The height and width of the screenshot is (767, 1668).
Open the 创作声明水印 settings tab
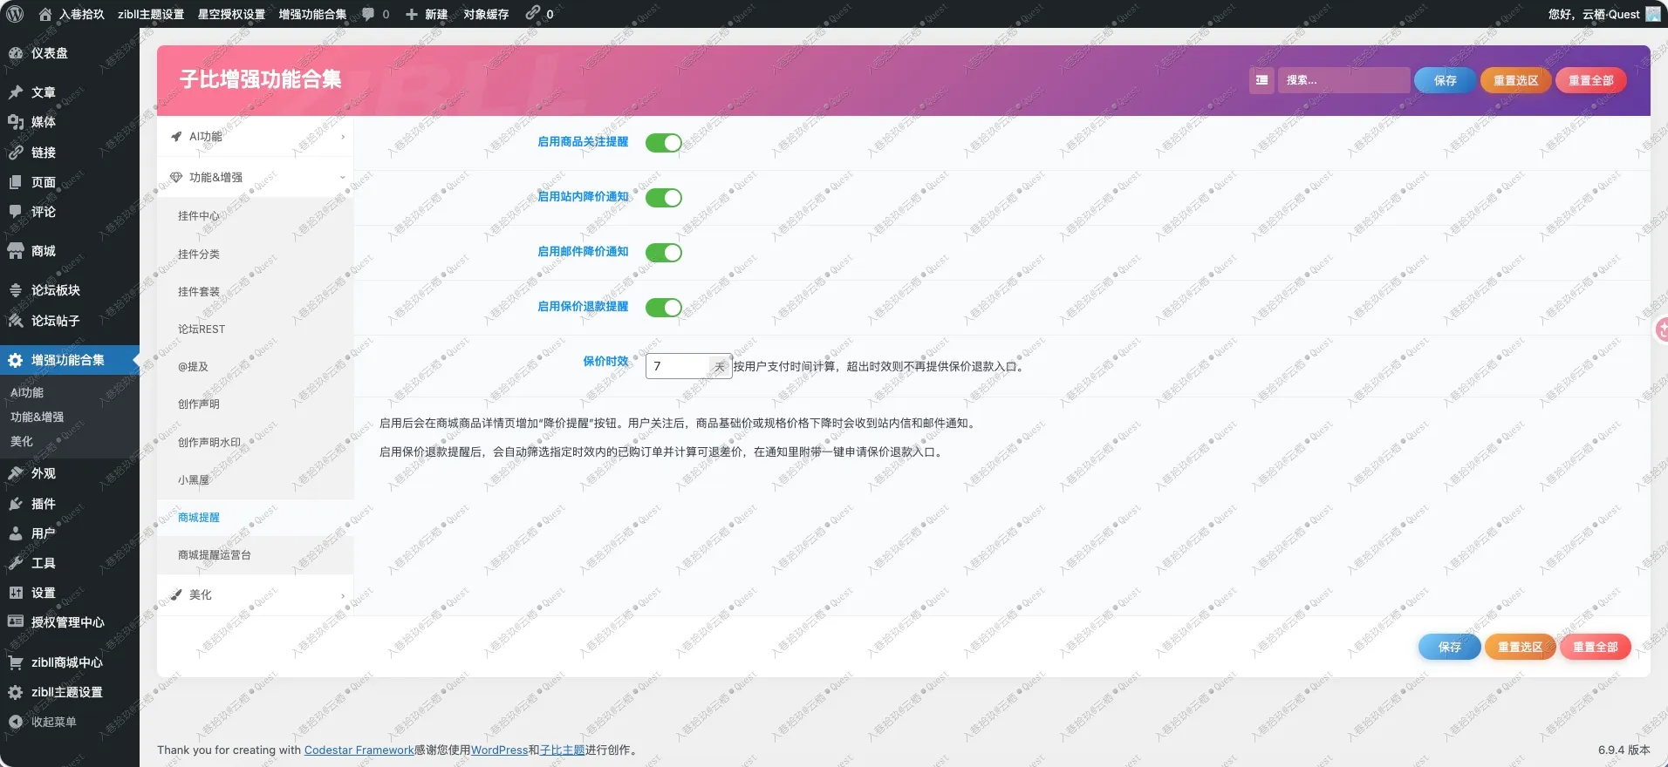tap(256, 443)
